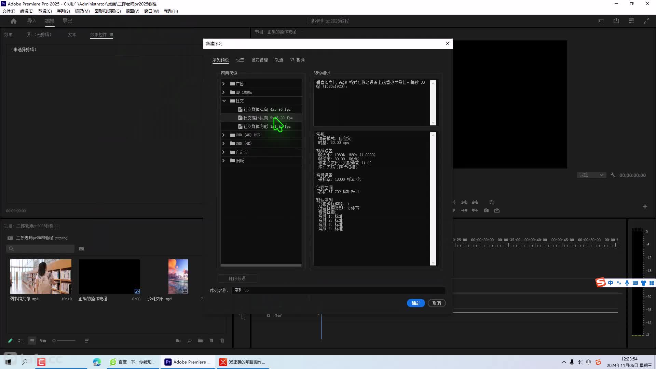Viewport: 656px width, 369px height.
Task: Select the Type tool in the tools panel
Action: pyautogui.click(x=242, y=316)
